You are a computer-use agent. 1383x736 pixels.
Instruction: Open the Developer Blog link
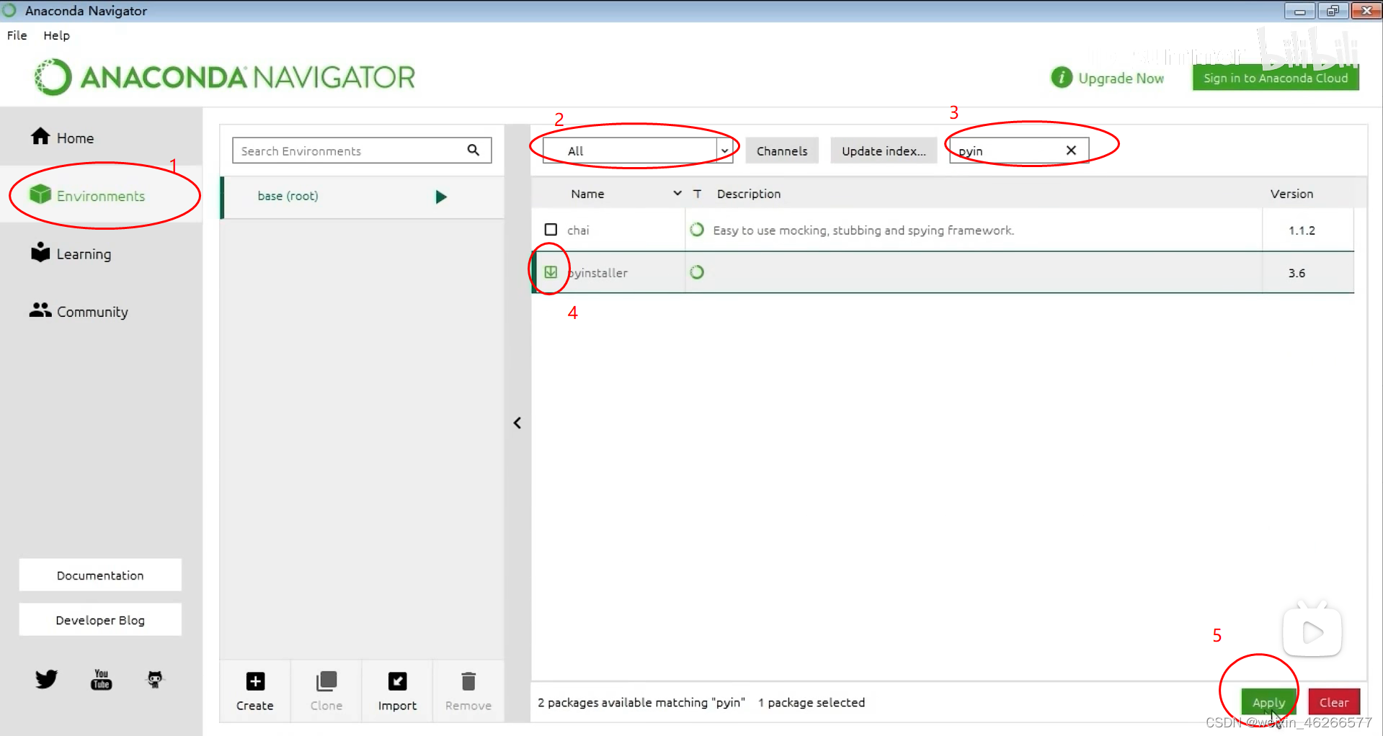click(100, 620)
